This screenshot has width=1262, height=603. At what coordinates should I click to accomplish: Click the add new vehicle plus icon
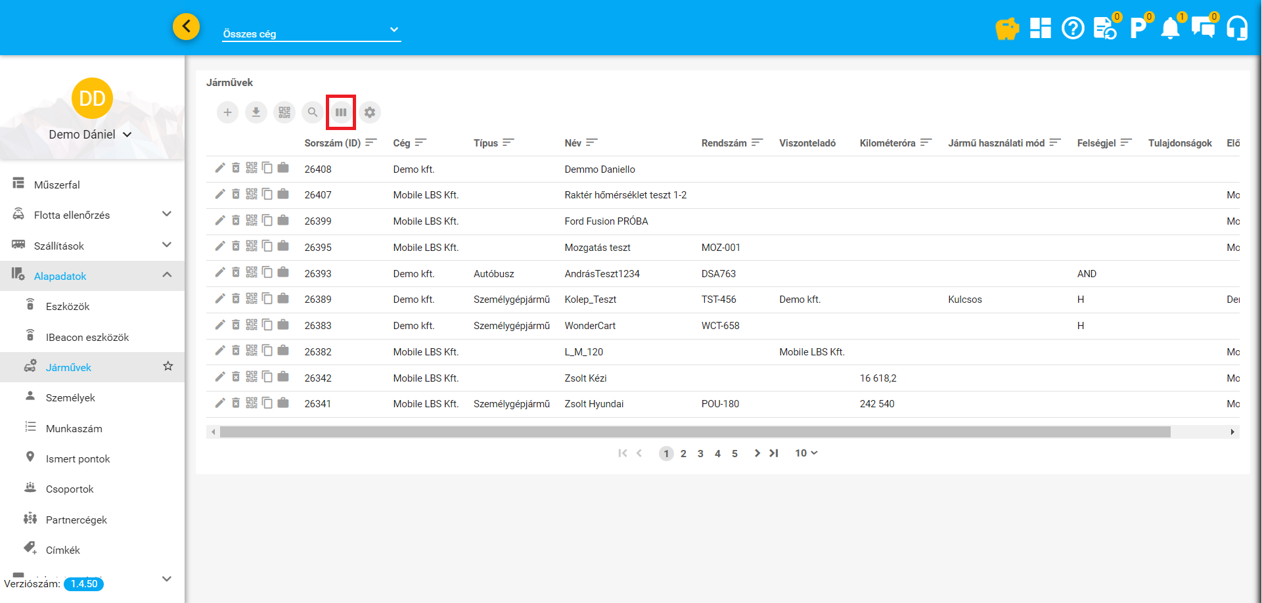click(x=227, y=112)
